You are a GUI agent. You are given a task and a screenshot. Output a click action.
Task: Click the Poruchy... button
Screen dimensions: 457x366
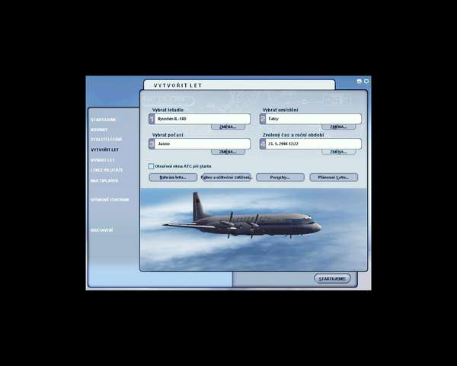pos(280,177)
